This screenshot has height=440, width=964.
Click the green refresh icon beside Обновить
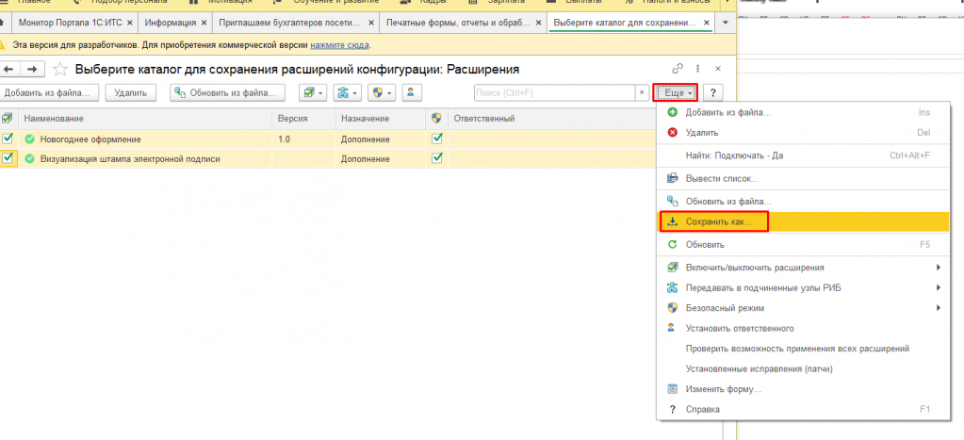click(x=673, y=245)
